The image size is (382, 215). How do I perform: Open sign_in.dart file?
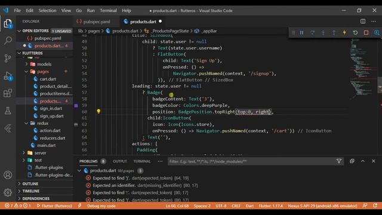pos(51,109)
